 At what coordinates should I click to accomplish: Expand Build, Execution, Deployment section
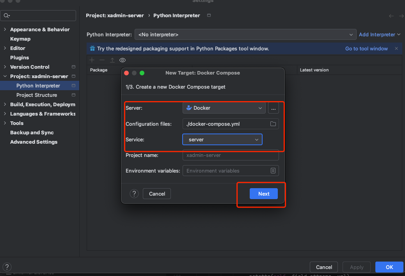[5, 104]
